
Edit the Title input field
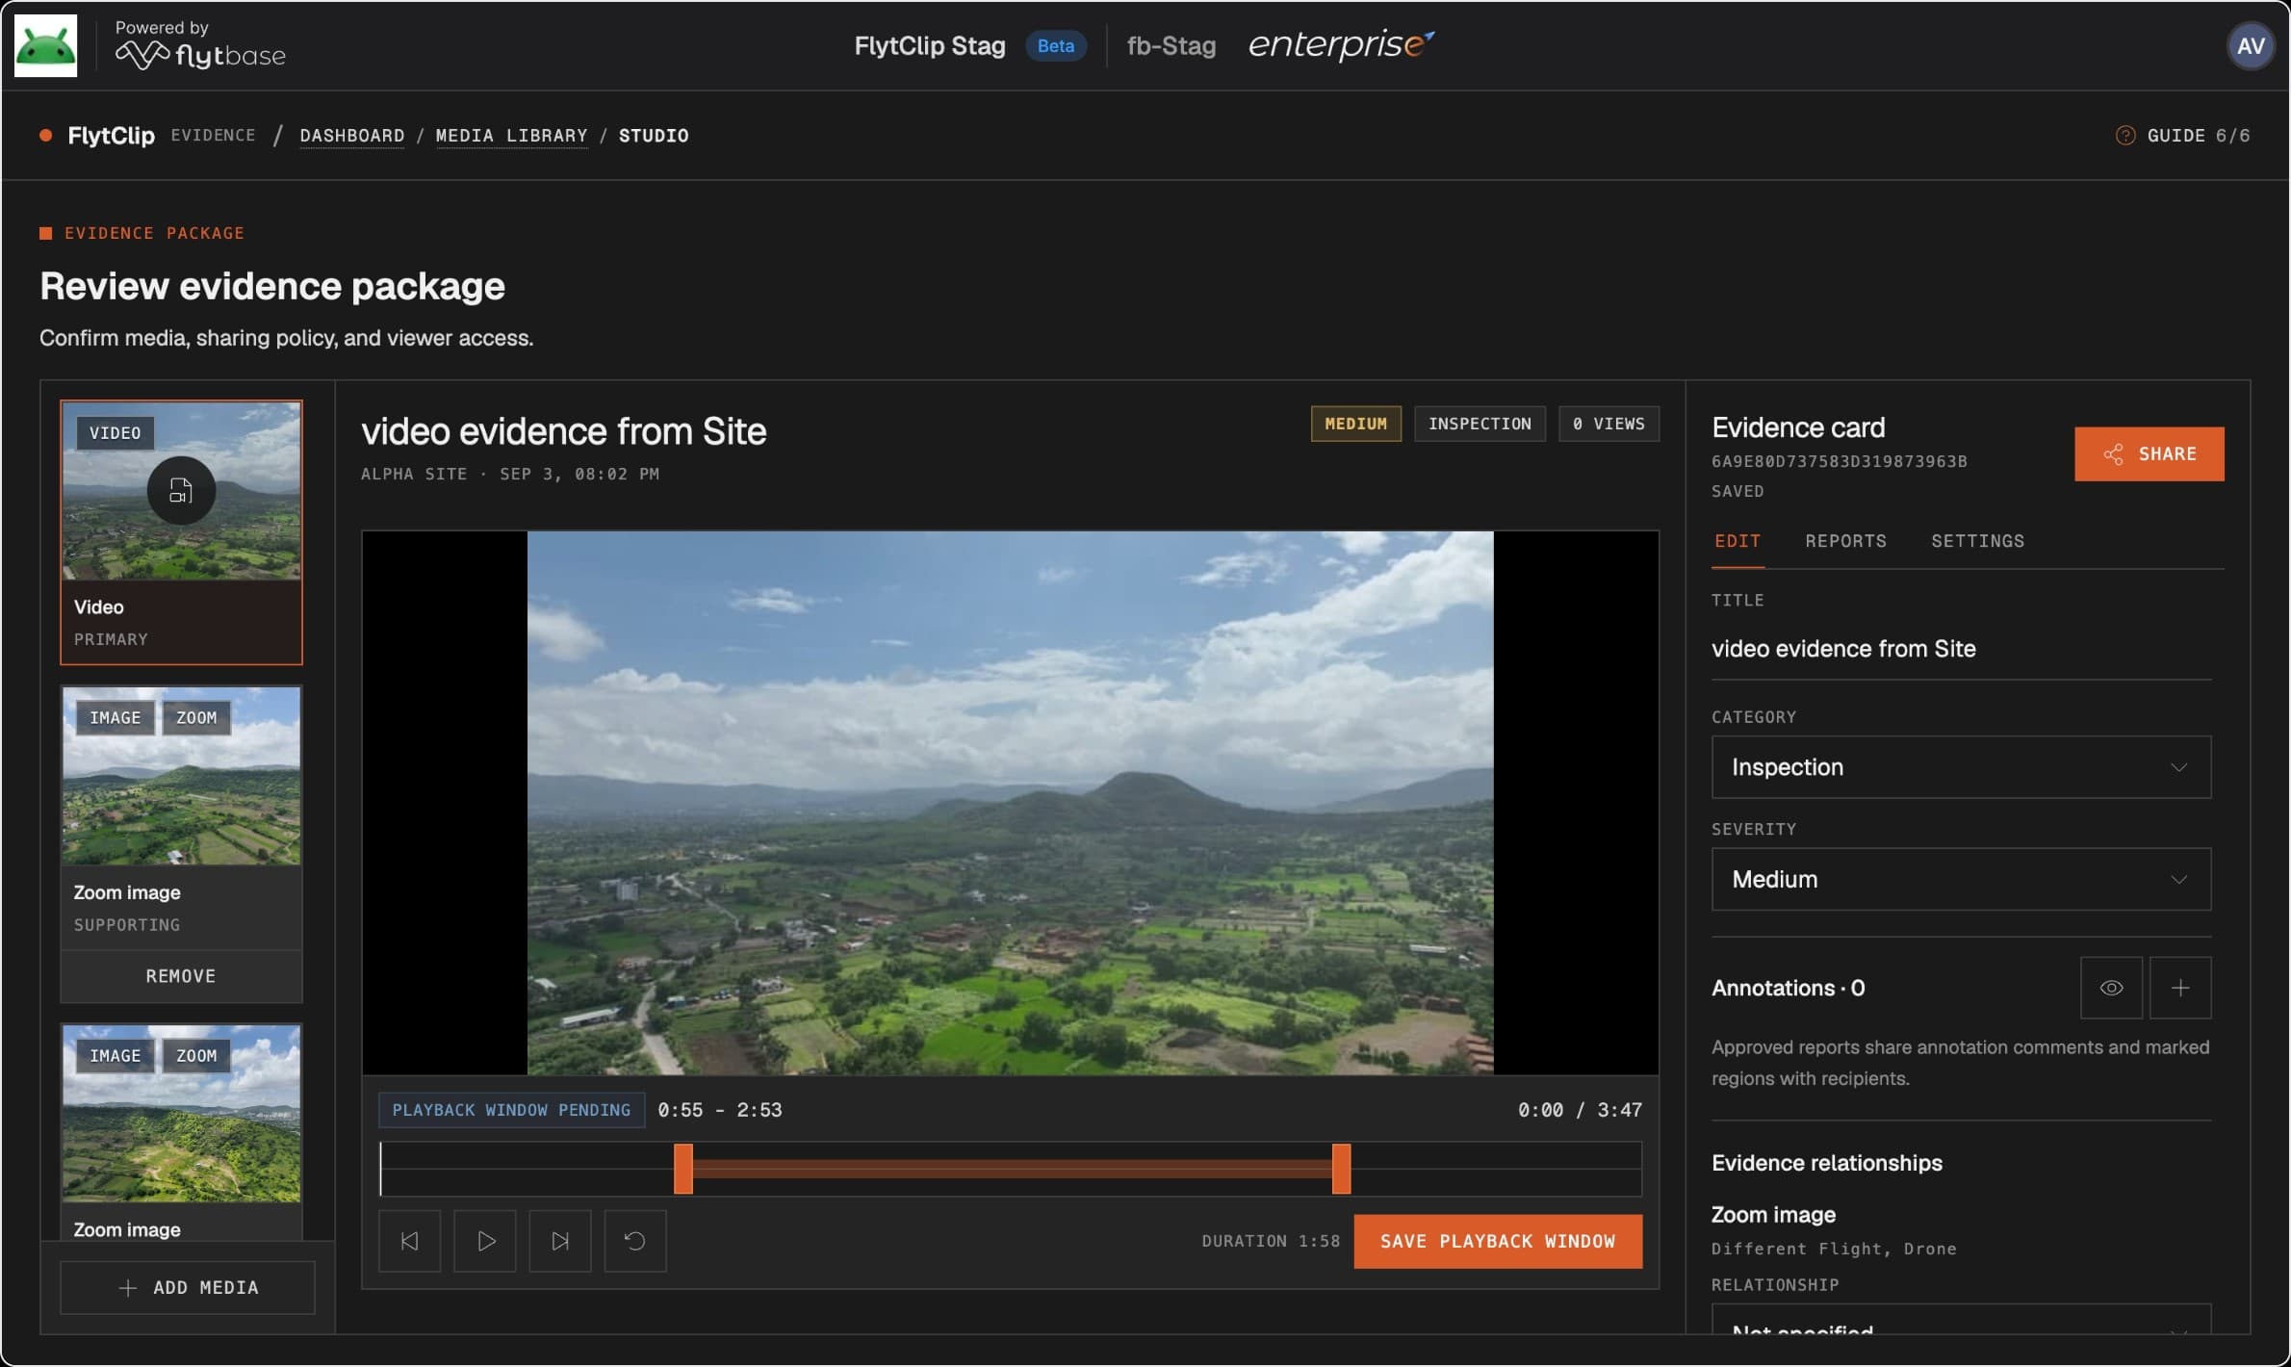click(x=1961, y=649)
